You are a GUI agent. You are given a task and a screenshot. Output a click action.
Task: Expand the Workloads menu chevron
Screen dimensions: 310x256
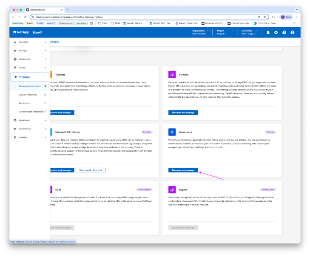point(46,120)
